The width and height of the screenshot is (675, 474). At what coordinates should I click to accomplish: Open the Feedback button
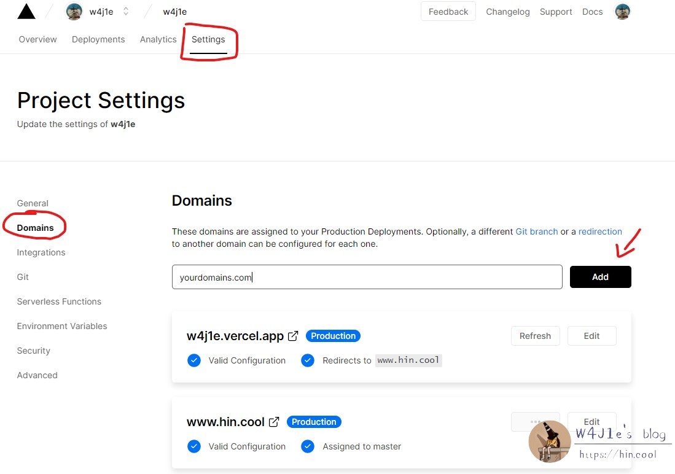448,12
